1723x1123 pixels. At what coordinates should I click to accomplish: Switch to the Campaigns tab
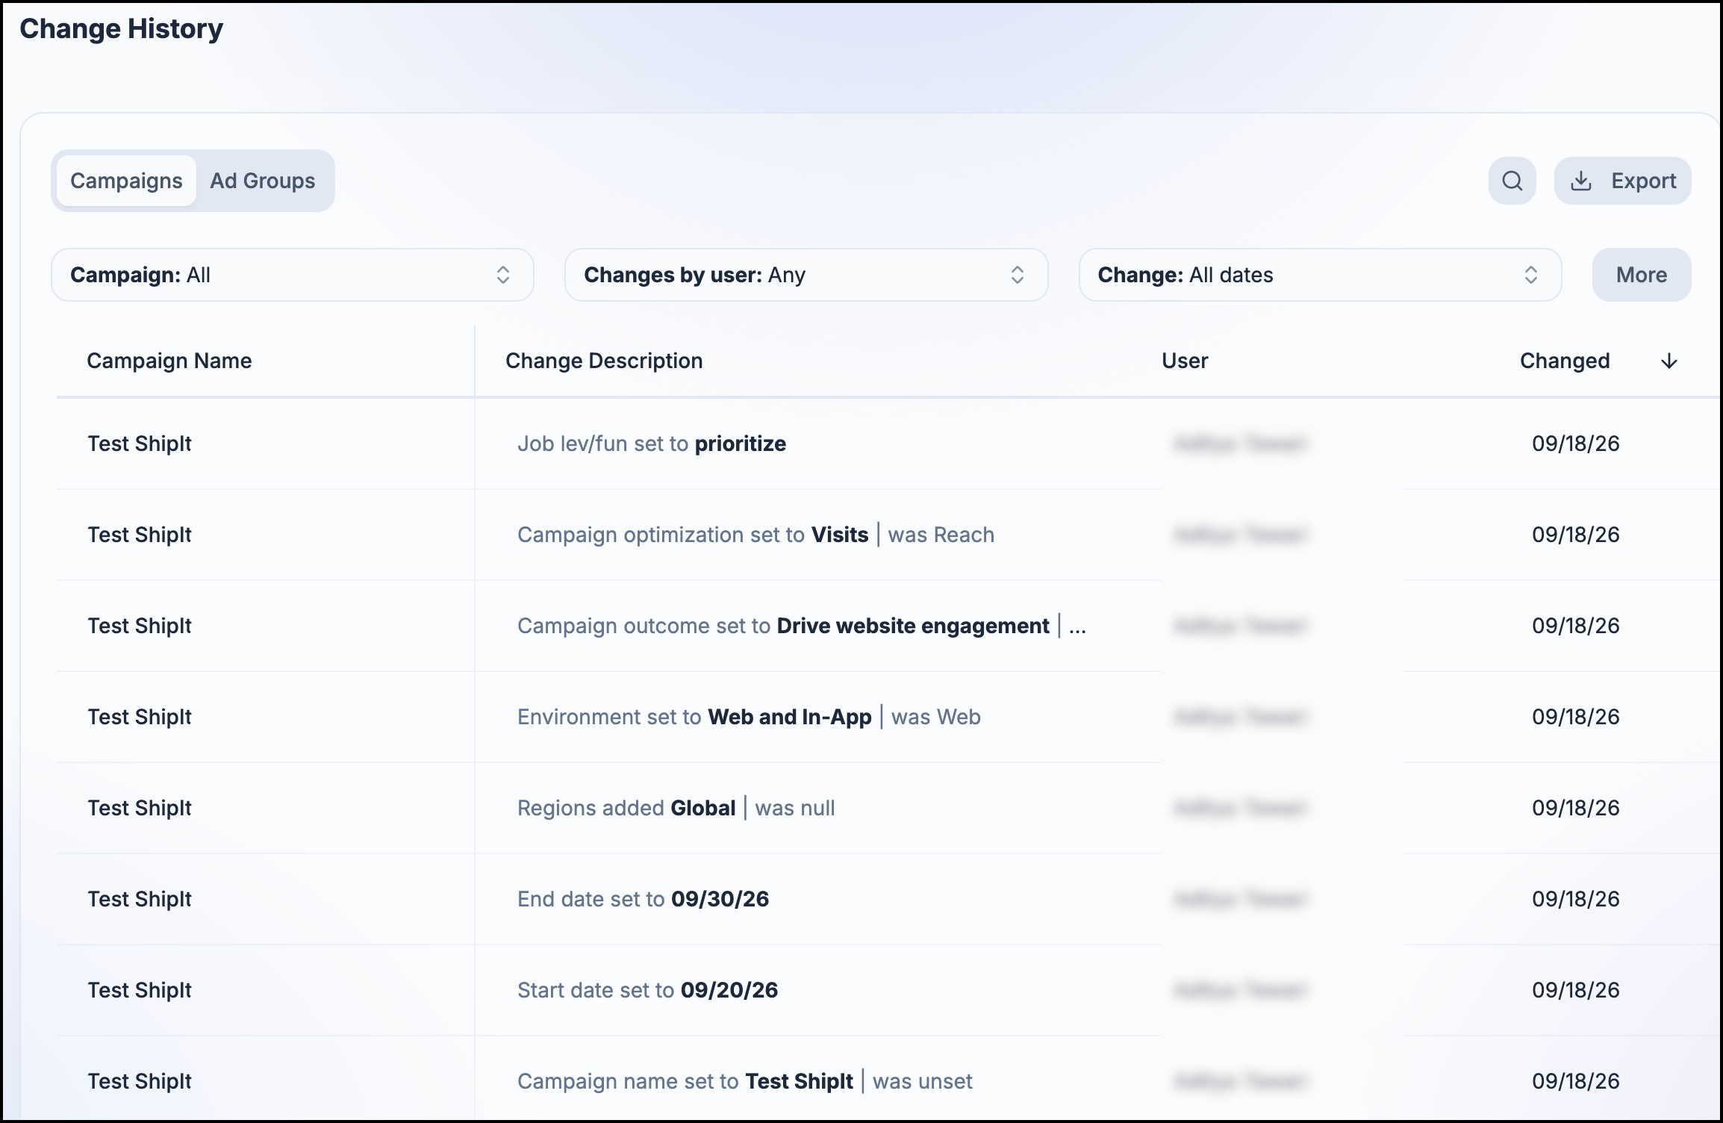click(x=126, y=181)
